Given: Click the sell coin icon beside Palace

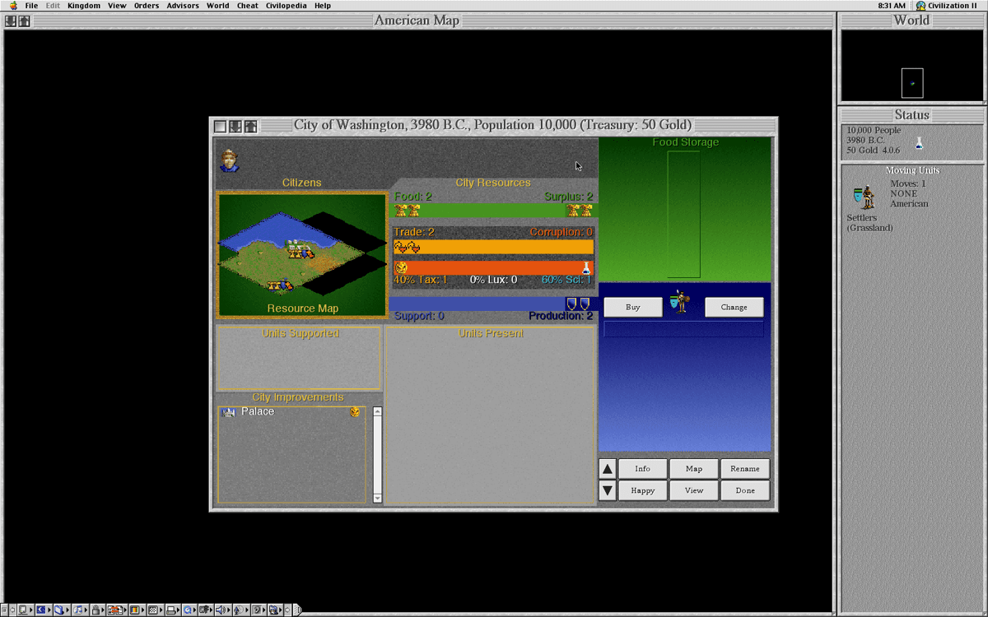Looking at the screenshot, I should coord(355,412).
